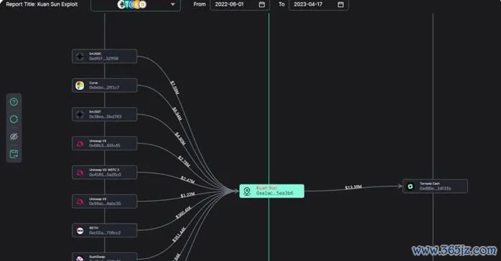
Task: Select the Curve node 0xbebc
Action: click(x=105, y=85)
